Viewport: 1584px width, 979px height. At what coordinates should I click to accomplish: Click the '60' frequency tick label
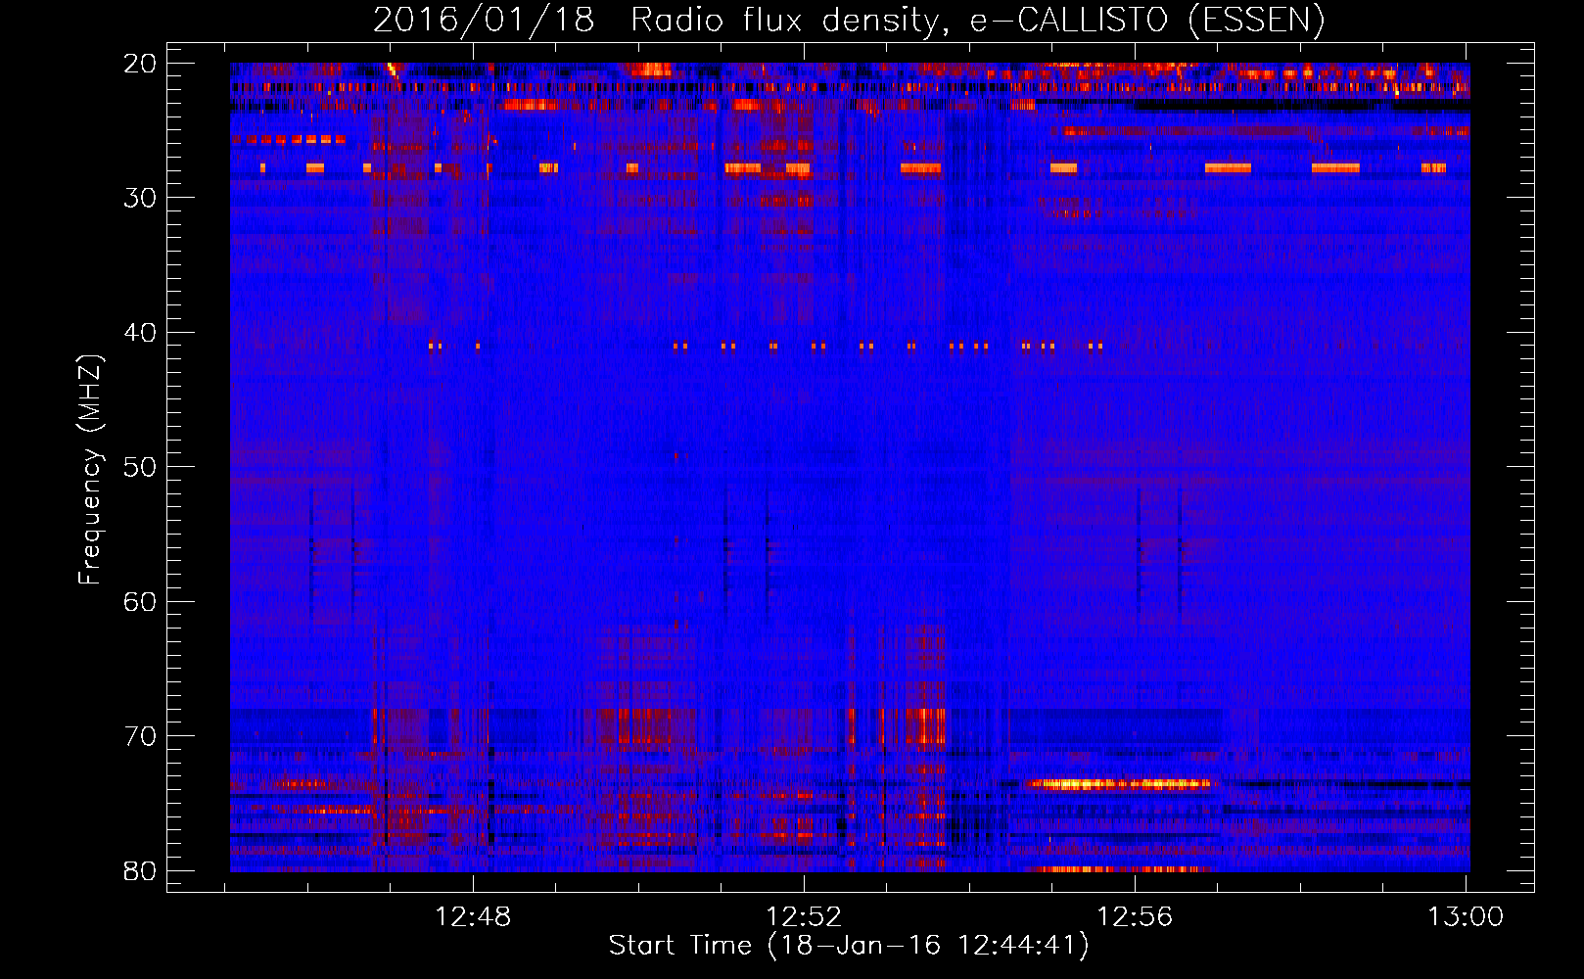(x=140, y=601)
